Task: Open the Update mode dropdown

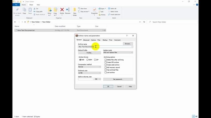Action: tap(118, 52)
